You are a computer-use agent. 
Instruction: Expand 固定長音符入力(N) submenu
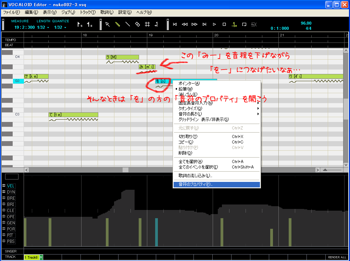pyautogui.click(x=216, y=103)
